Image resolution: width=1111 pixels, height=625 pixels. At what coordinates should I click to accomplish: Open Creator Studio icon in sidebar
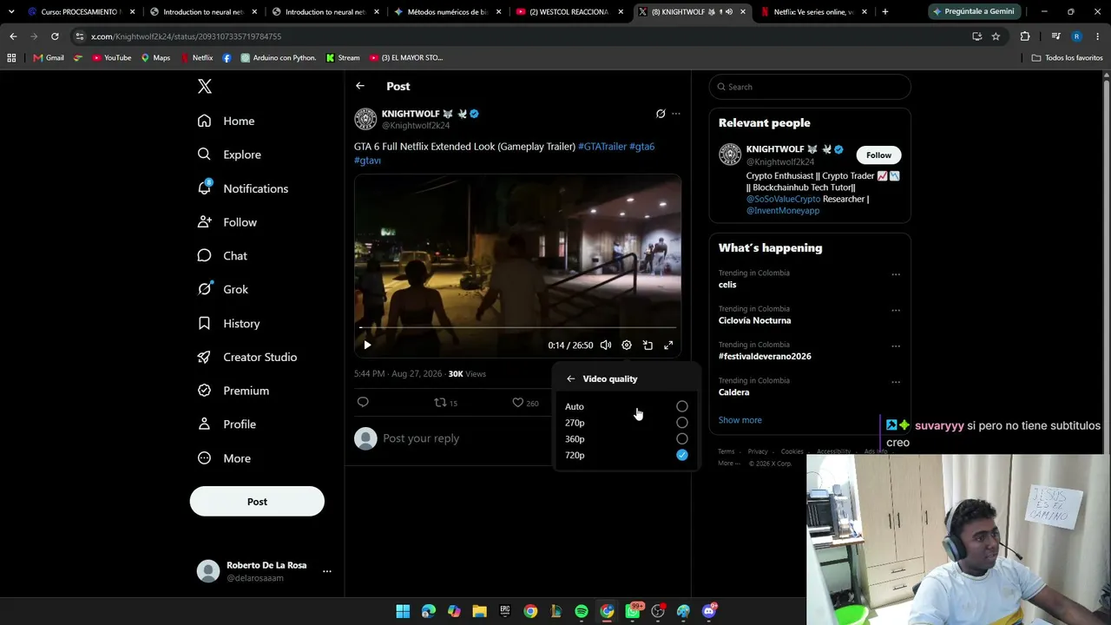point(204,357)
